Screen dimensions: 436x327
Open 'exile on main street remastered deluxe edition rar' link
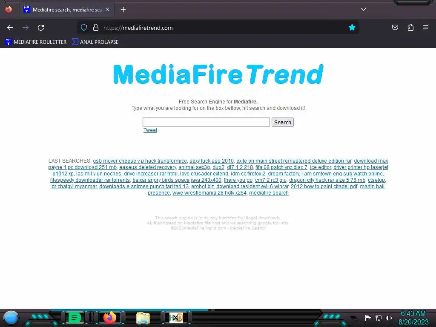pyautogui.click(x=294, y=161)
